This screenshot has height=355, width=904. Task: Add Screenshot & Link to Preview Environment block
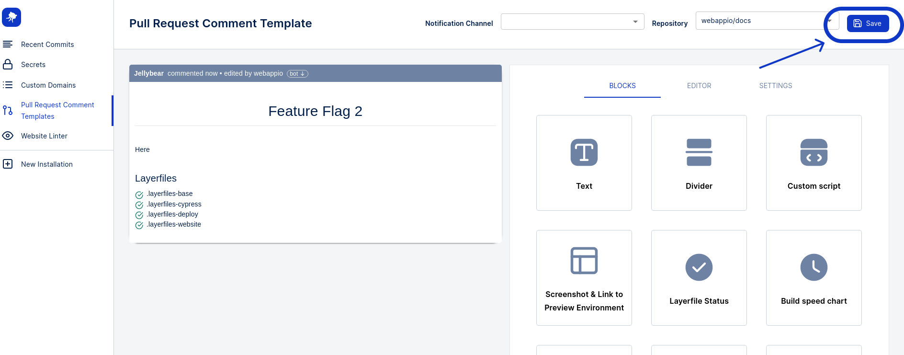584,278
